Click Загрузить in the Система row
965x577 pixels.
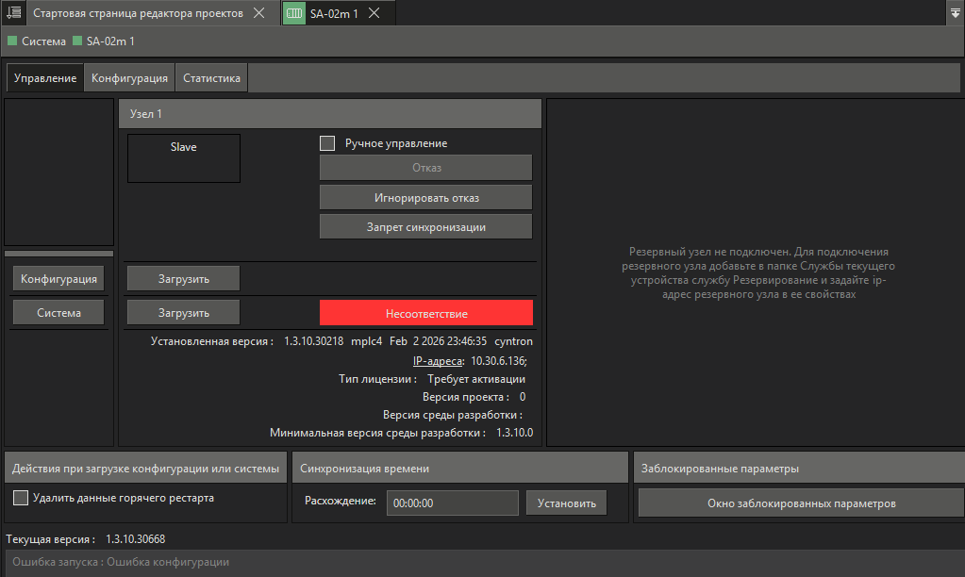tap(183, 312)
